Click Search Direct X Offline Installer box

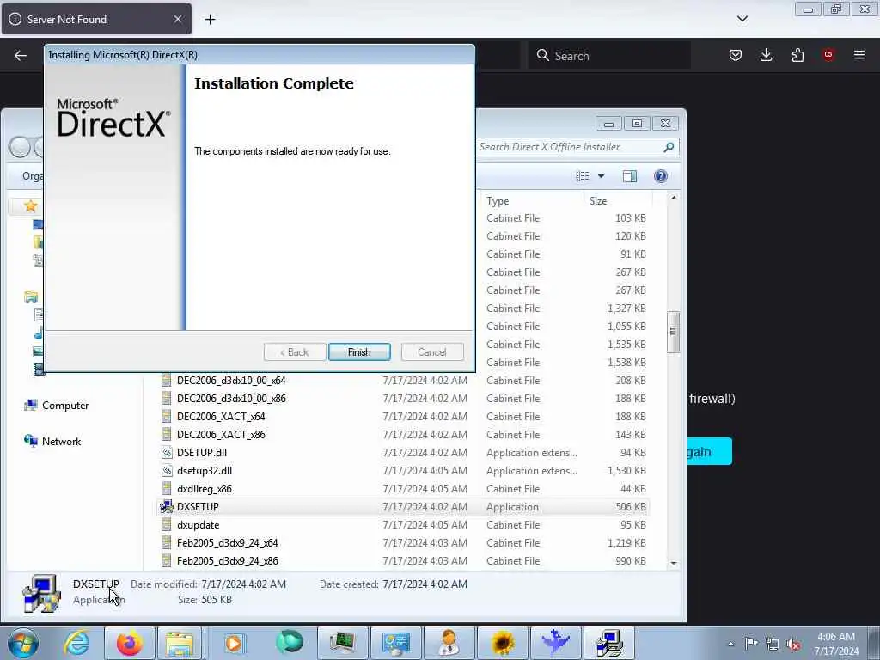coord(578,147)
